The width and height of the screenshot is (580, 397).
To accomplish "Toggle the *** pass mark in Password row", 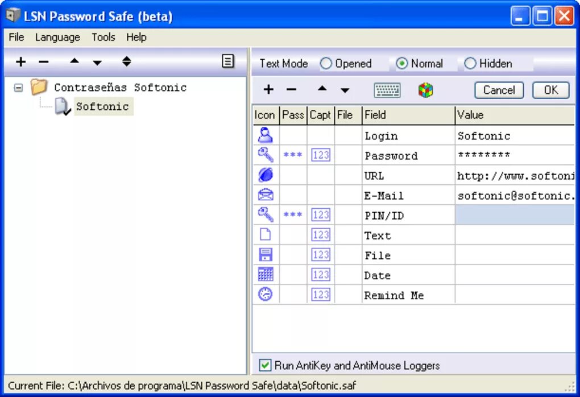I will coord(293,155).
